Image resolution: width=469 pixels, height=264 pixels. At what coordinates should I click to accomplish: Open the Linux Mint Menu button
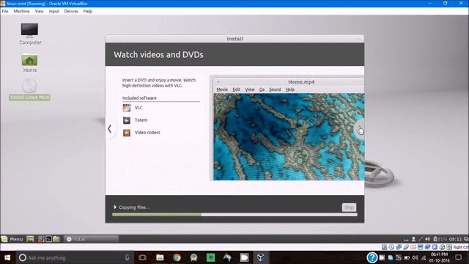(x=12, y=239)
